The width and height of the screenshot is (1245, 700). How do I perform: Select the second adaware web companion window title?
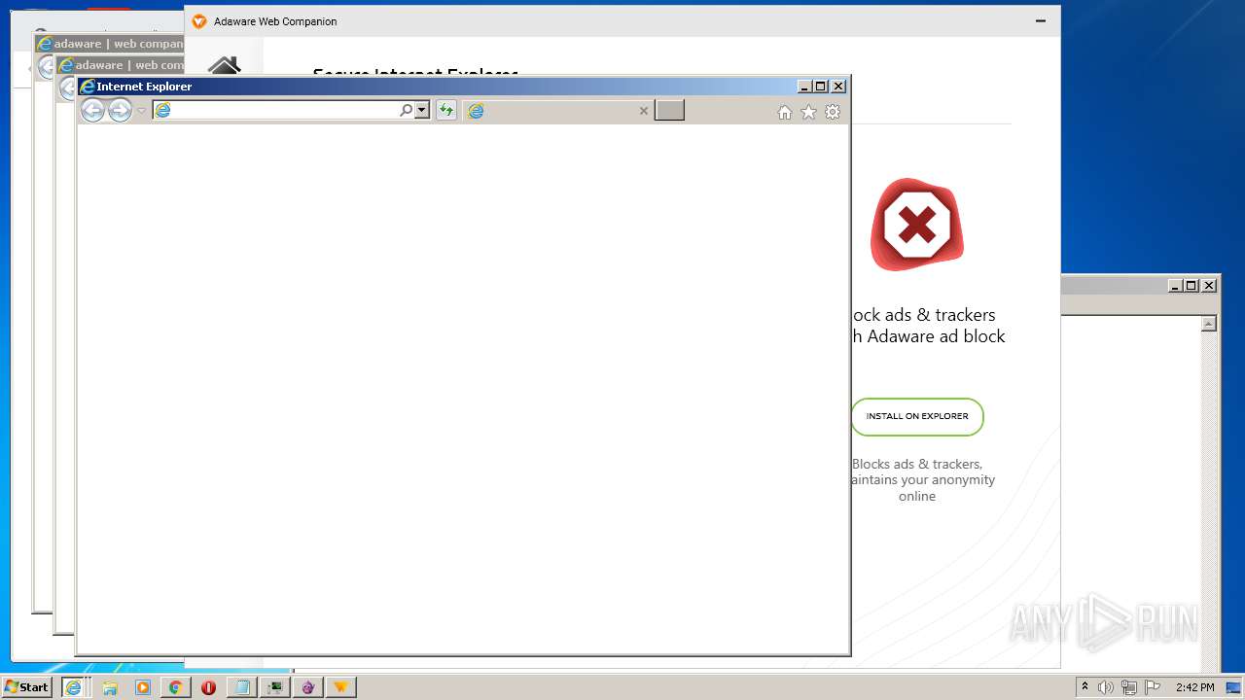pos(129,65)
